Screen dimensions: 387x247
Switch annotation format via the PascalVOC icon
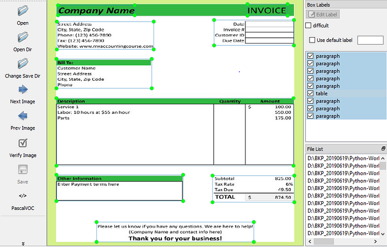pos(23,196)
